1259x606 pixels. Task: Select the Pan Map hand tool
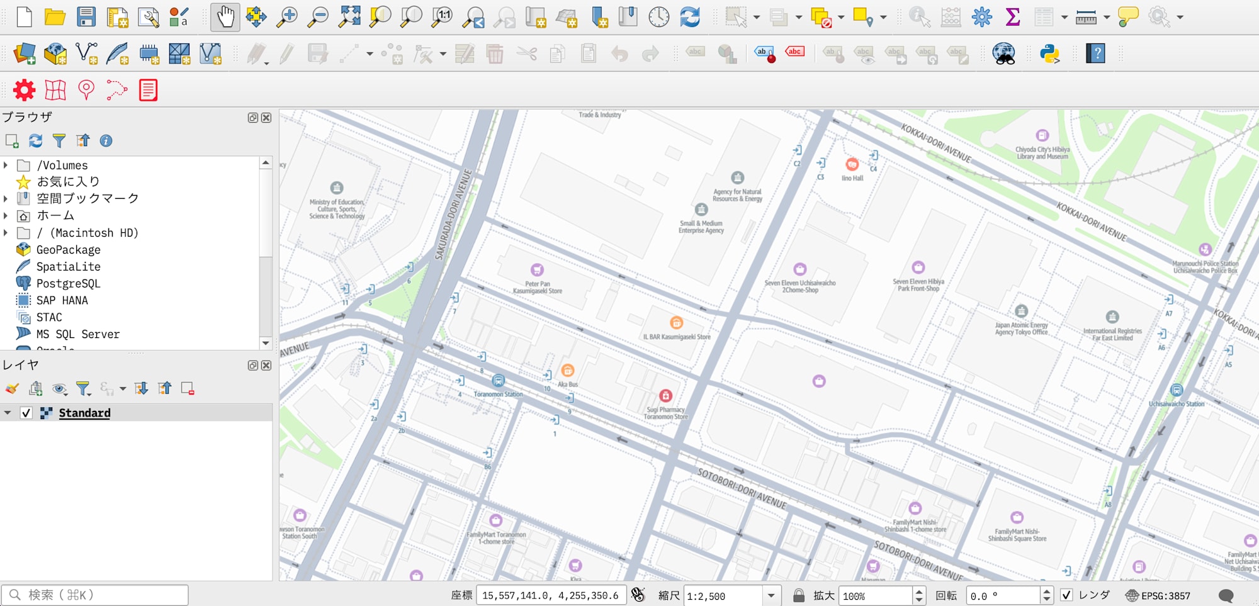225,17
